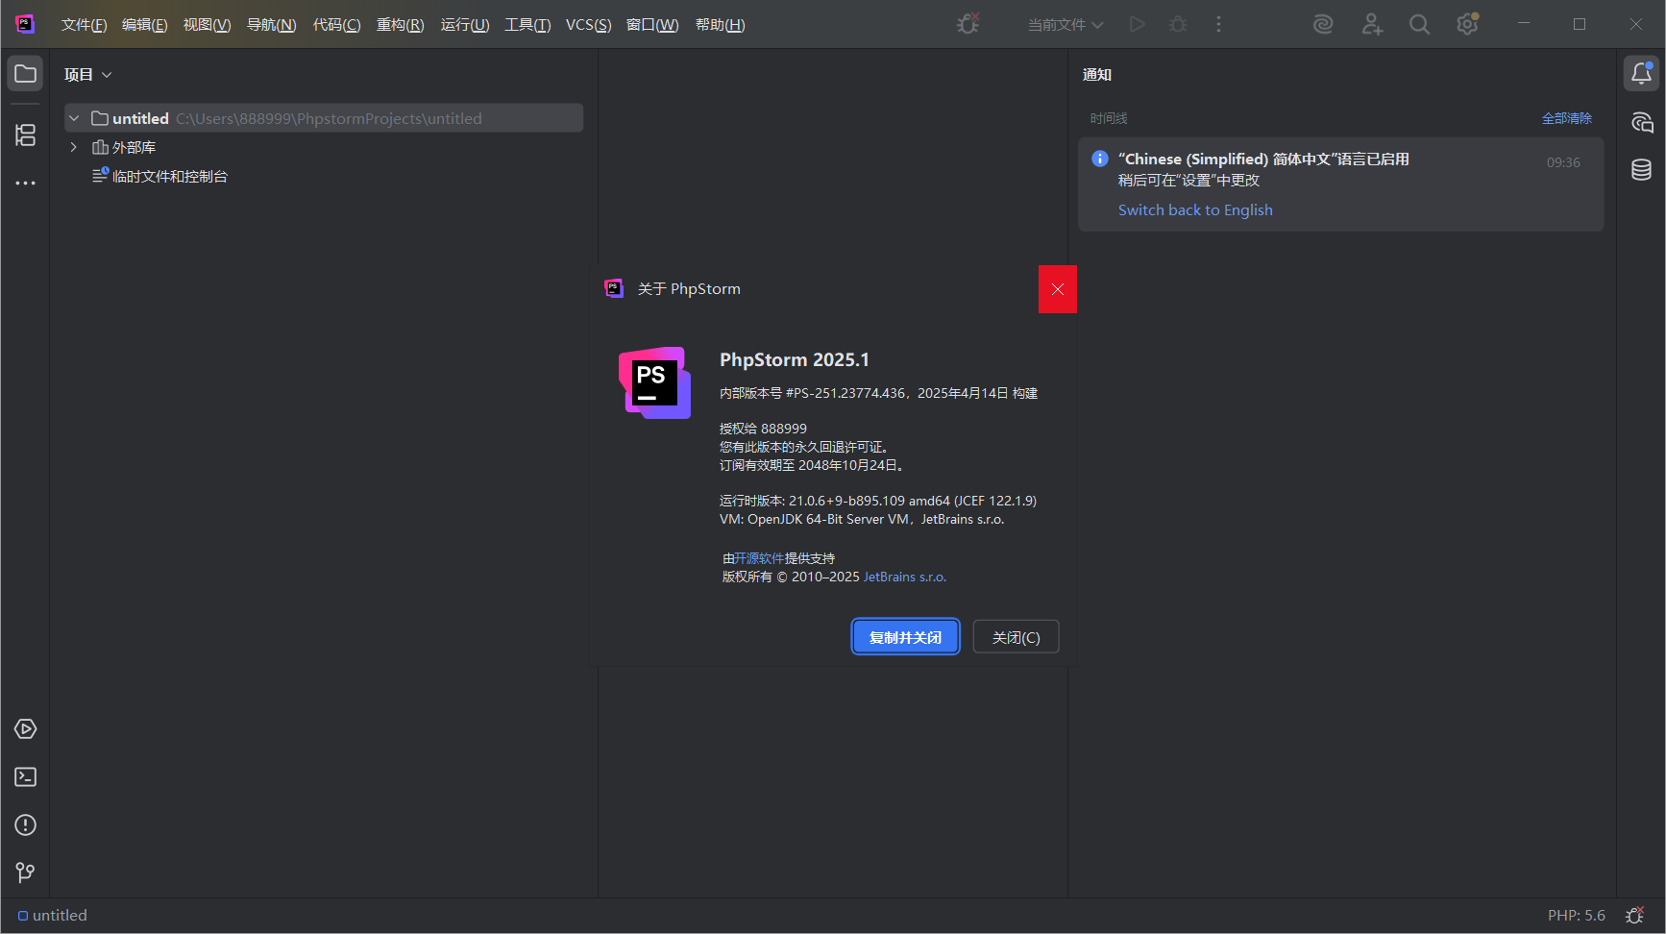Open the AI Assistant chat icon

(1641, 122)
